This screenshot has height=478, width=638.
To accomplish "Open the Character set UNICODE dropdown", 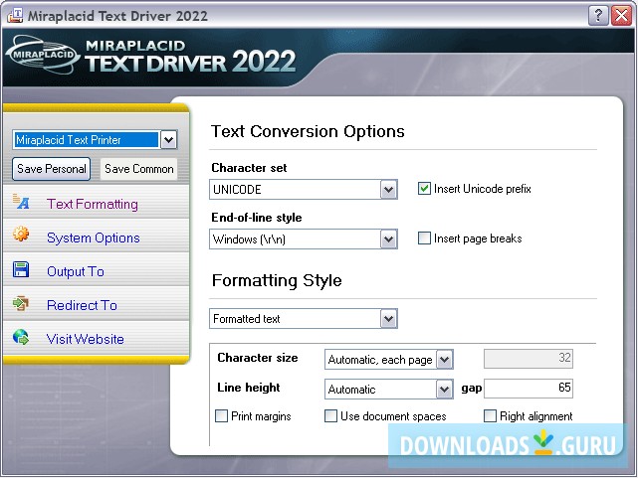I will 388,189.
